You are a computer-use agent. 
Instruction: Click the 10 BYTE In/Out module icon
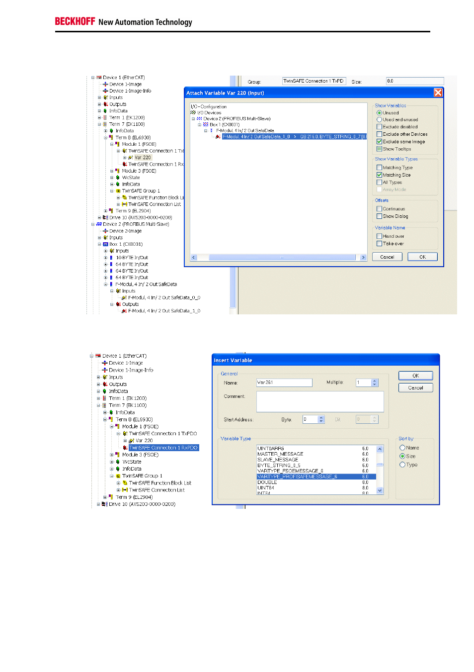(x=111, y=258)
